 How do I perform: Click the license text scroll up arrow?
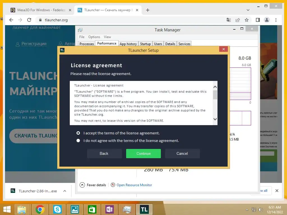pos(215,87)
